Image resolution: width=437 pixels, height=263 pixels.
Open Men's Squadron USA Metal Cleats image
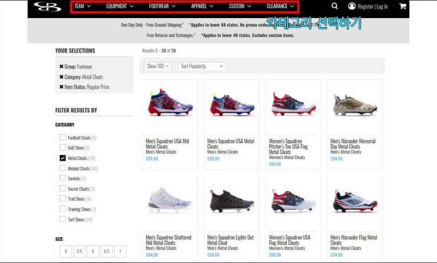(x=232, y=104)
